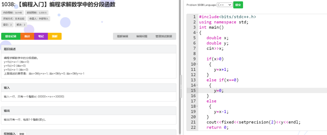
Task: Click the text y=f(x)=x-1 (当x<0)
Action: pyautogui.click(x=16, y=70)
